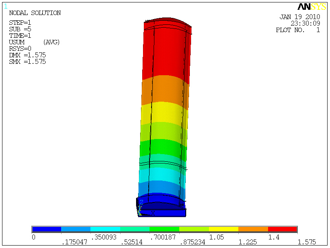This screenshot has width=330, height=248.
Task: Click the dark blue legend swatch
Action: [47, 229]
